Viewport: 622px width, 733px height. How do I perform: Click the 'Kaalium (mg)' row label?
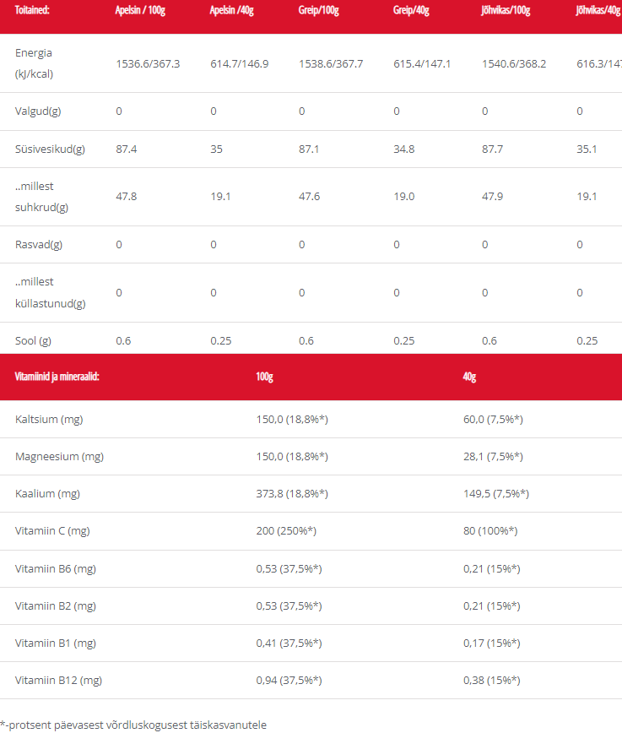47,494
